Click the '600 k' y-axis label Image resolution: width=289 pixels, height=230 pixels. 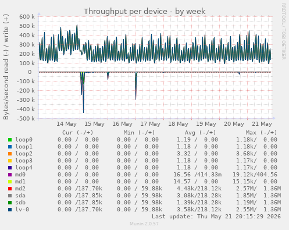27,17
